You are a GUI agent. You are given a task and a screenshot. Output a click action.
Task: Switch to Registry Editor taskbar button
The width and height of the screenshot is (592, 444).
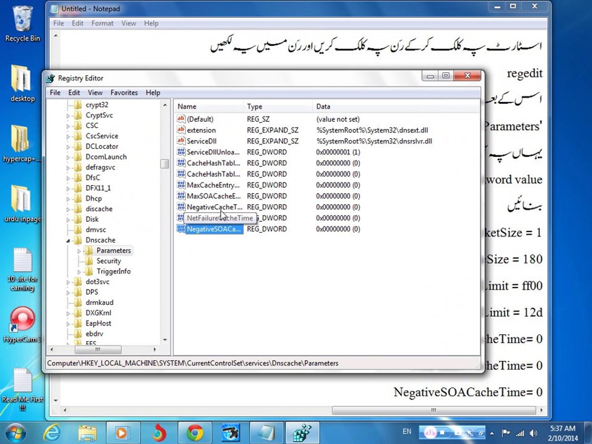pos(302,433)
